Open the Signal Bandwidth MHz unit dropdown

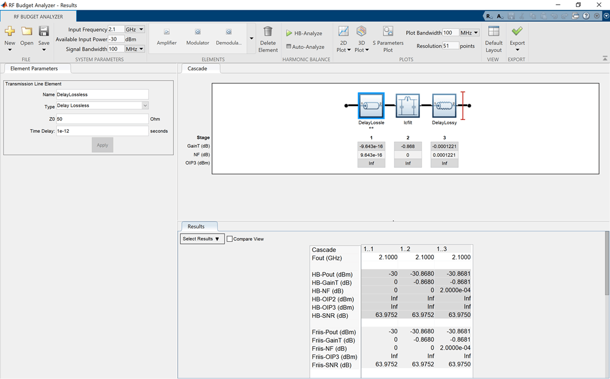(135, 49)
